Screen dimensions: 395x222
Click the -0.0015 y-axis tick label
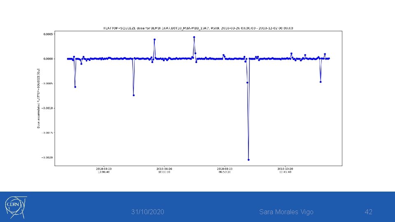47,133
